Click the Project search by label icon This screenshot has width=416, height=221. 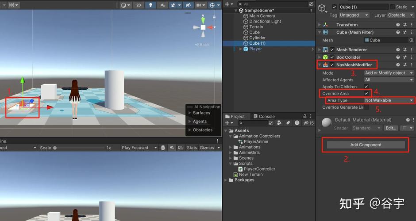[288, 123]
